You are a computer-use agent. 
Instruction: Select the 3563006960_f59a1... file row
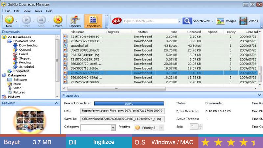[x=160, y=77]
